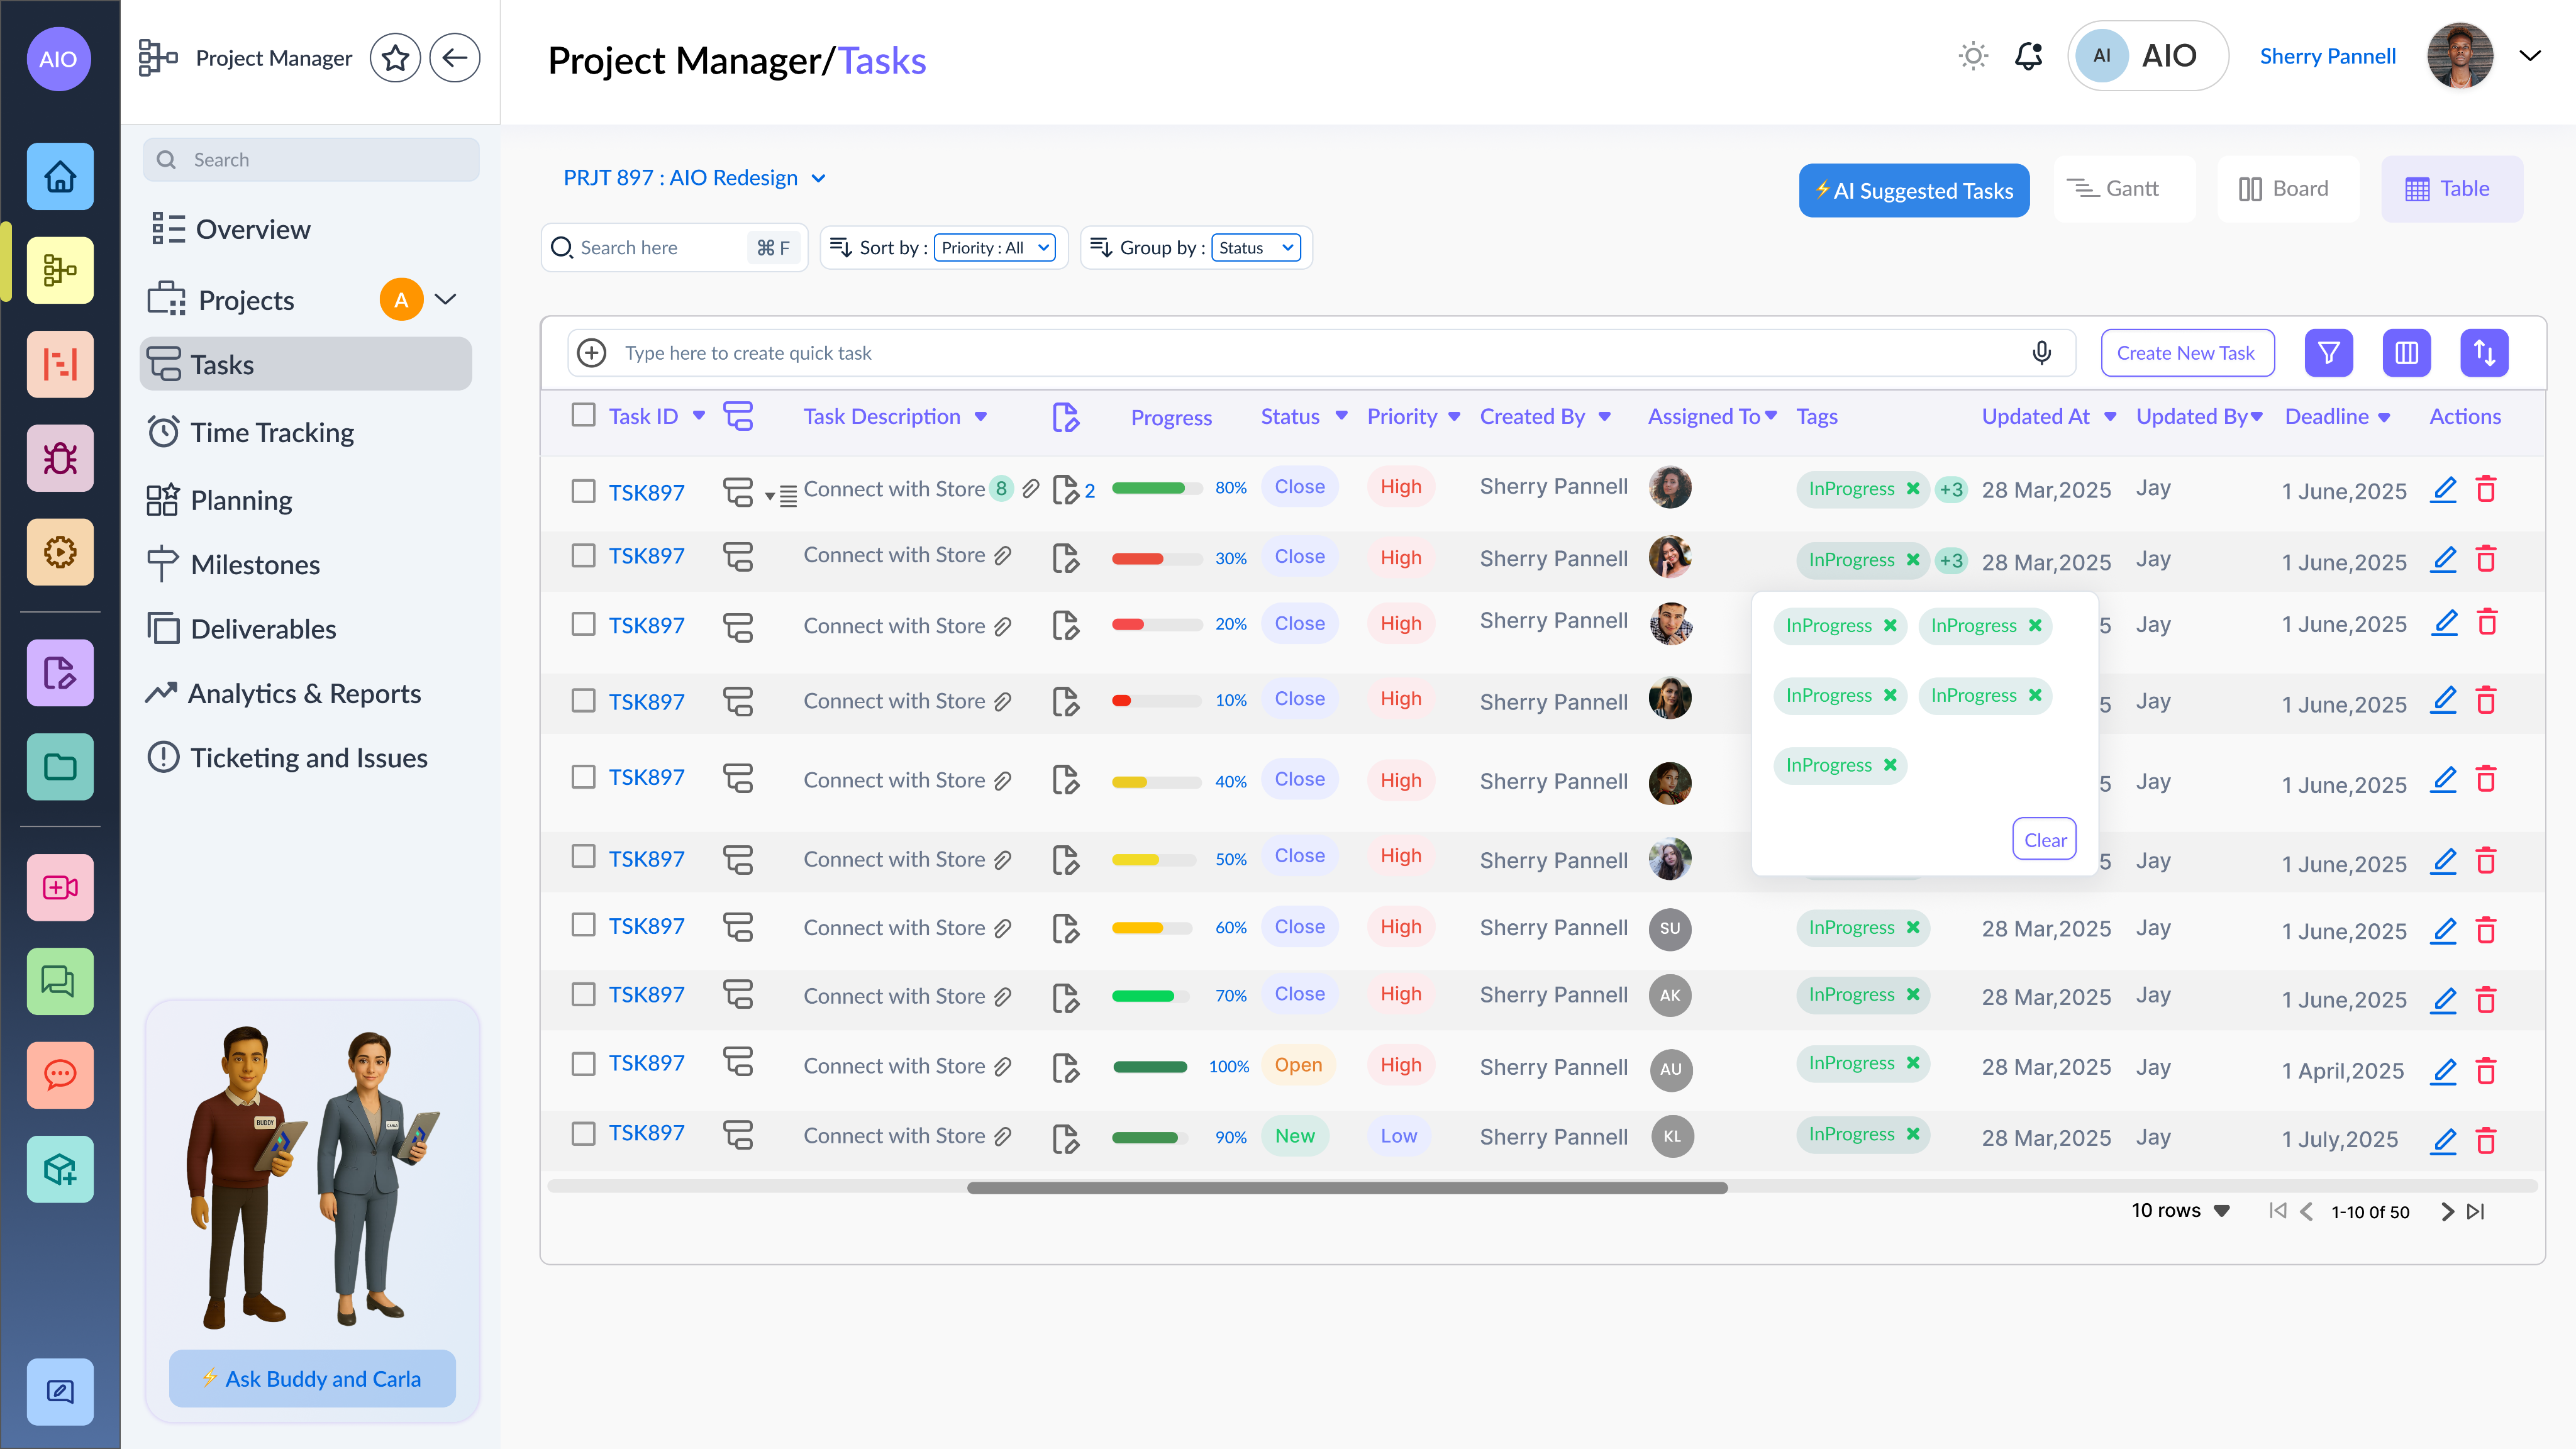The image size is (2576, 1449).
Task: Open the bug tracker sidebar icon
Action: (60, 458)
